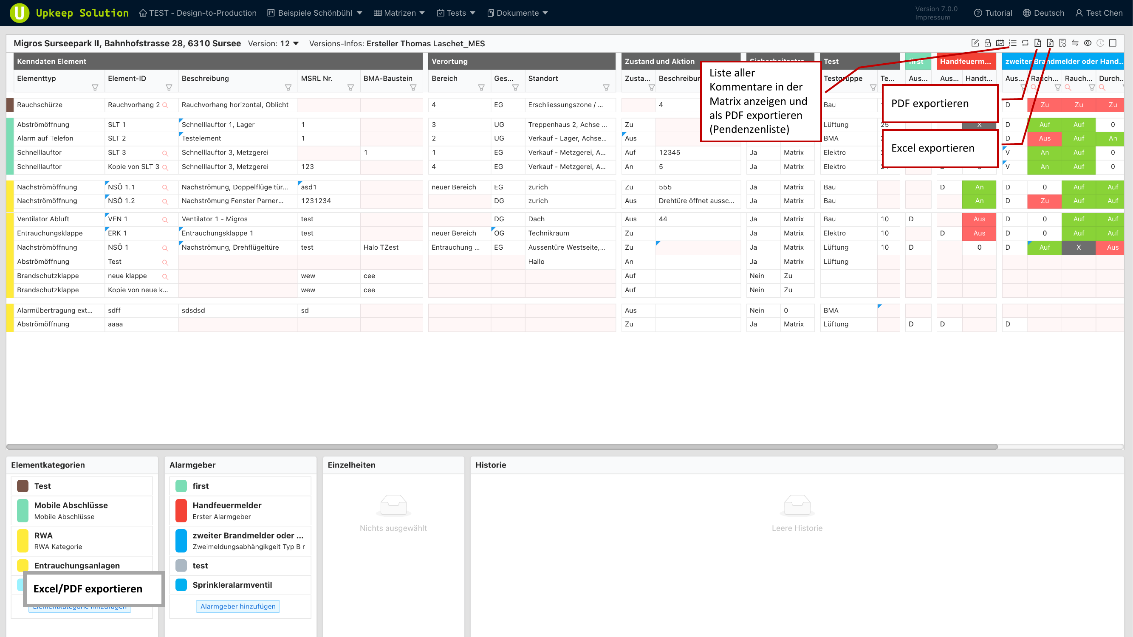Image resolution: width=1133 pixels, height=637 pixels.
Task: Click the lock icon in the matrix toolbar
Action: [x=987, y=43]
